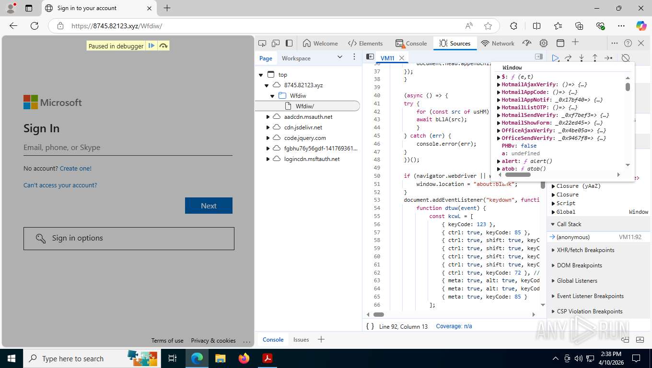This screenshot has height=368, width=652.
Task: Open the Issues drawer tab
Action: click(301, 339)
